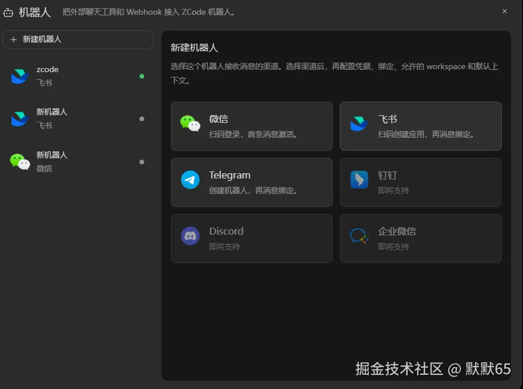The image size is (523, 389).
Task: Click the 微信 label under 新机器人
Action: [44, 168]
